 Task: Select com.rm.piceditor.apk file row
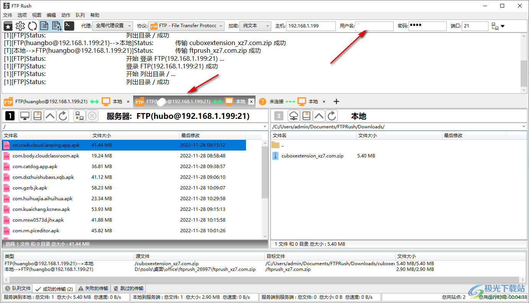click(124, 230)
